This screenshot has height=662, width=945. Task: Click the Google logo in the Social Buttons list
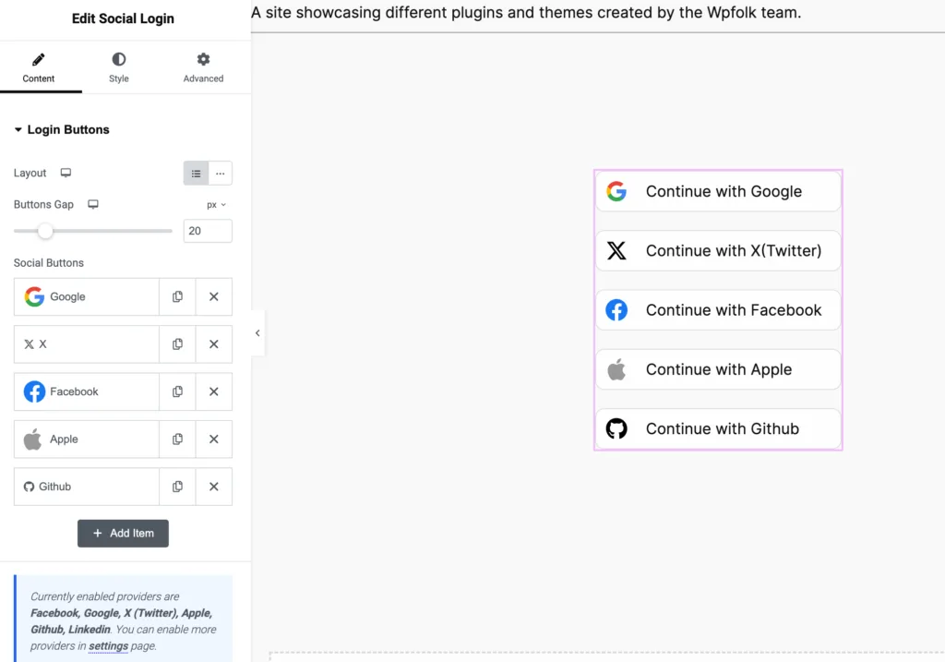pos(34,296)
